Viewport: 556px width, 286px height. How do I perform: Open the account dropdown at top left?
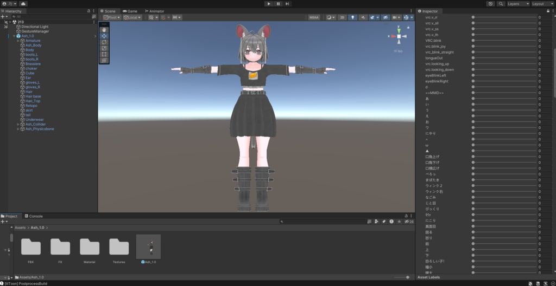click(x=9, y=4)
